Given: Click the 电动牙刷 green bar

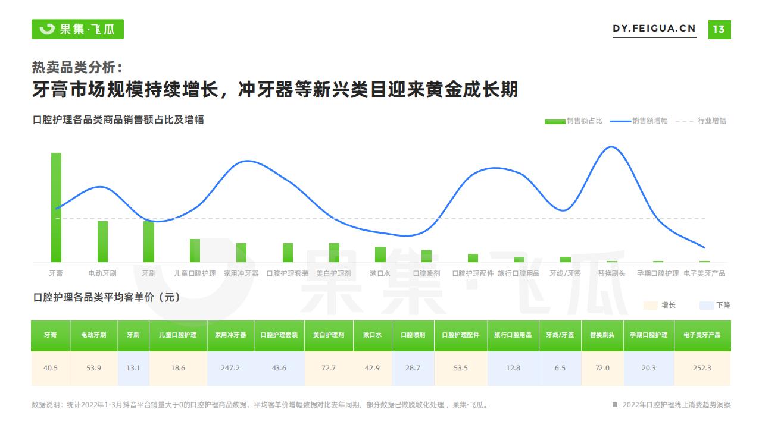Looking at the screenshot, I should pos(102,241).
